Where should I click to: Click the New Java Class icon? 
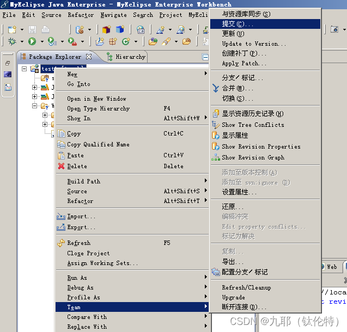pos(126,41)
